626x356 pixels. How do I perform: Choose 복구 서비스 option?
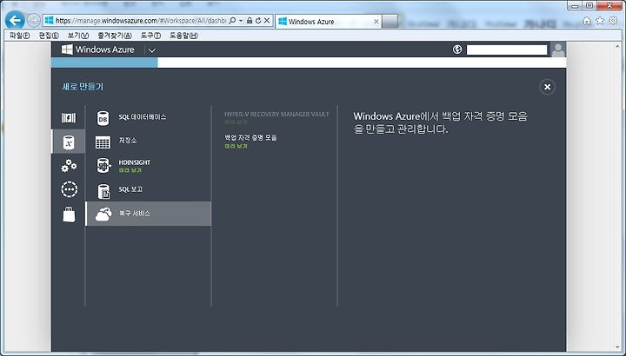click(x=148, y=214)
